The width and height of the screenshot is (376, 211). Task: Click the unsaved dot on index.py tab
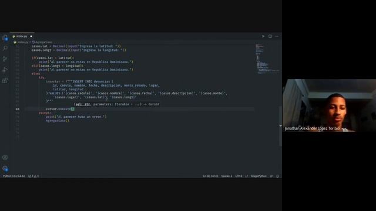coord(31,36)
